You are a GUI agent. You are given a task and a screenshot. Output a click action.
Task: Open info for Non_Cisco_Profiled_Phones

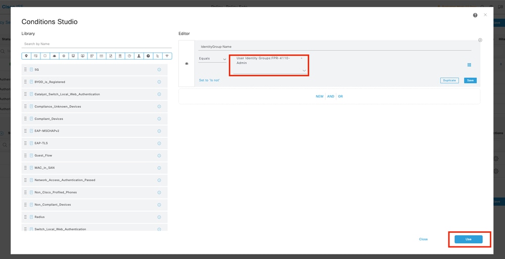[x=159, y=192]
